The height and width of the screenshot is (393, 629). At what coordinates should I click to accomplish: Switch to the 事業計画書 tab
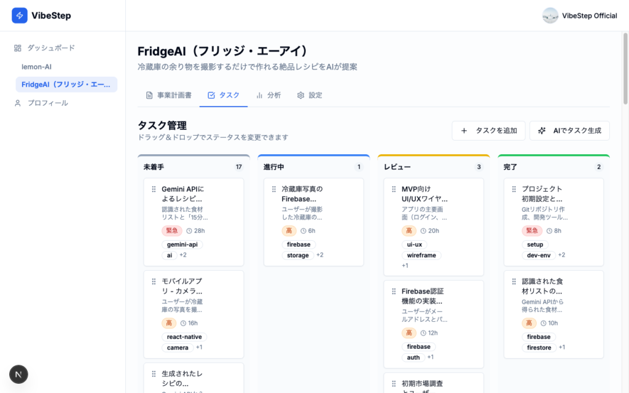coord(168,95)
